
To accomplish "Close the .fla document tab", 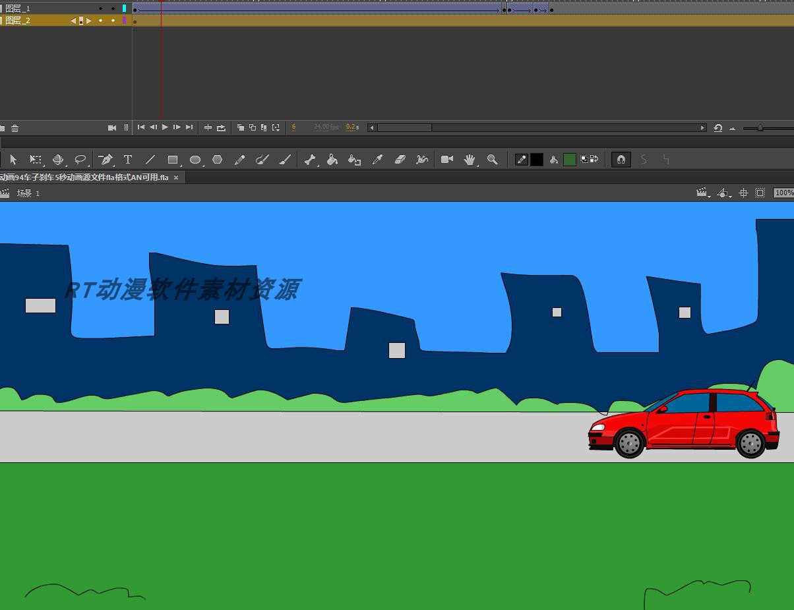I will coord(176,177).
